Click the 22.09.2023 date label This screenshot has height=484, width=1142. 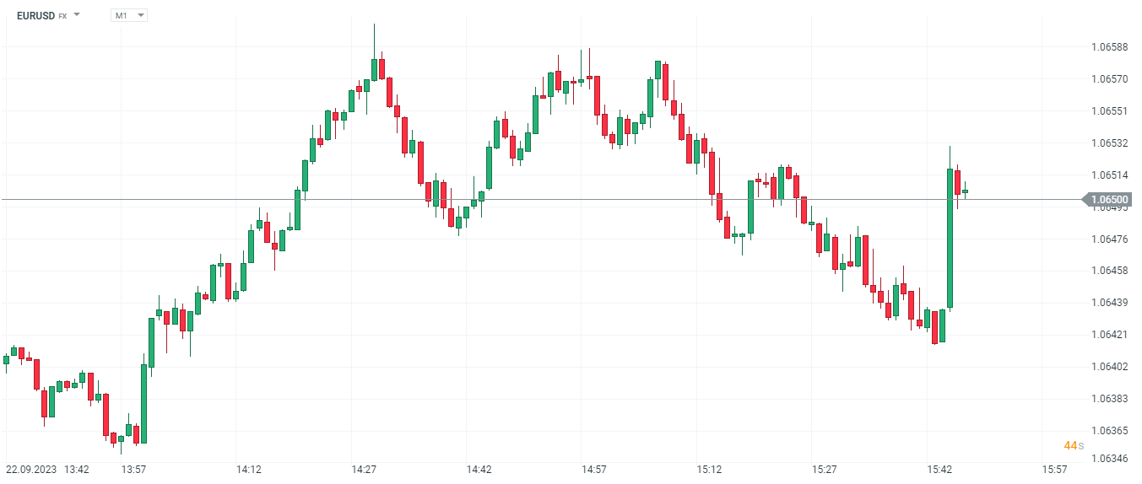pos(31,469)
